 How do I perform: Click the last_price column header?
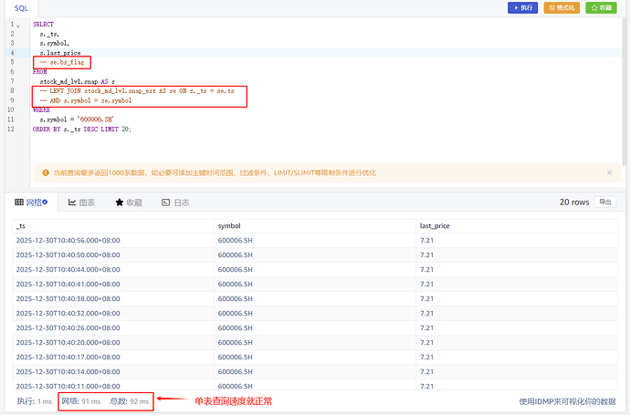(435, 225)
